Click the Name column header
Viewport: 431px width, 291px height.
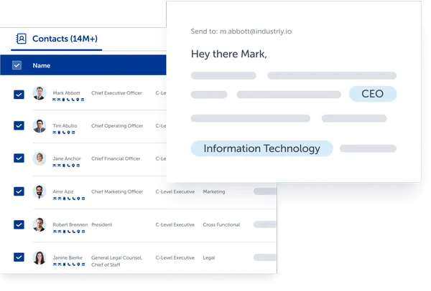pyautogui.click(x=41, y=66)
